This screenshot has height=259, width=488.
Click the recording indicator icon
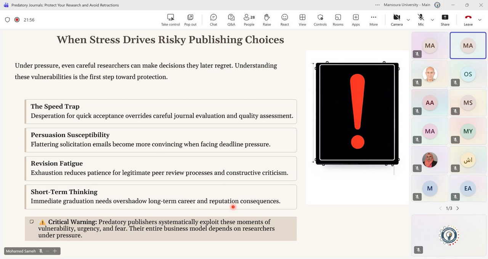click(x=17, y=20)
